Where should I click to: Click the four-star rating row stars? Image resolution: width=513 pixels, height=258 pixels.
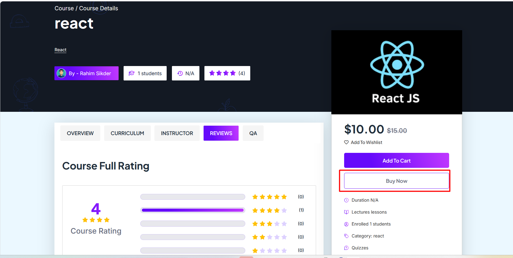pos(269,210)
